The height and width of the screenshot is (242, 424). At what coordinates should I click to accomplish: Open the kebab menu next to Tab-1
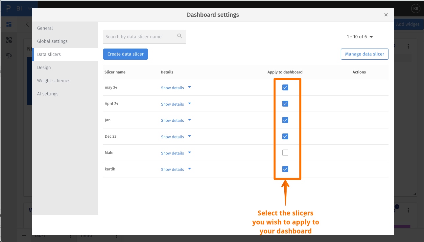pyautogui.click(x=70, y=235)
